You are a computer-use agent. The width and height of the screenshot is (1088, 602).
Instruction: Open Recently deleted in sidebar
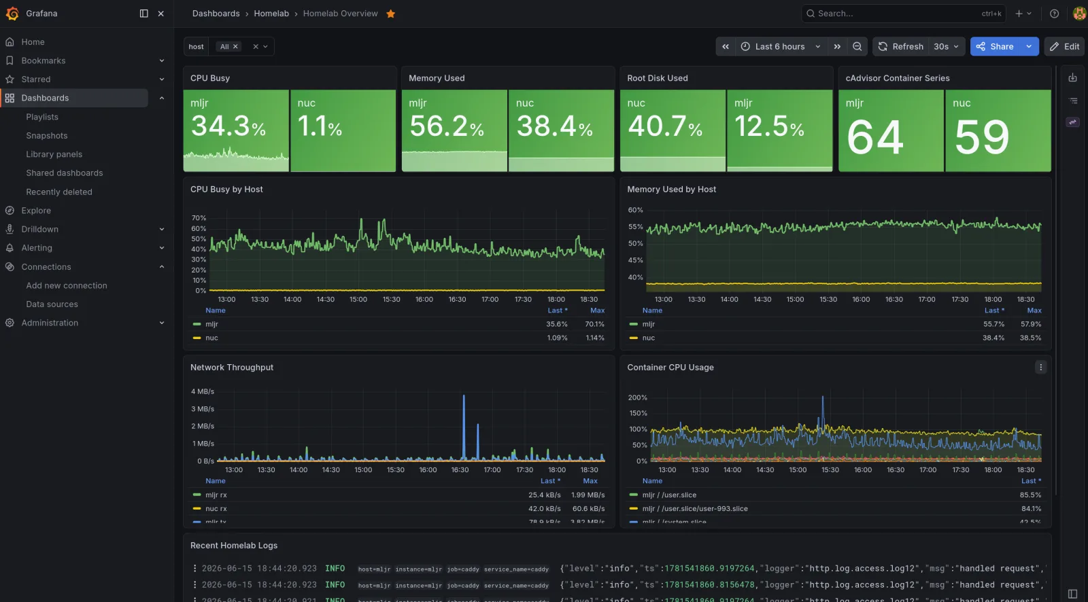click(x=59, y=192)
